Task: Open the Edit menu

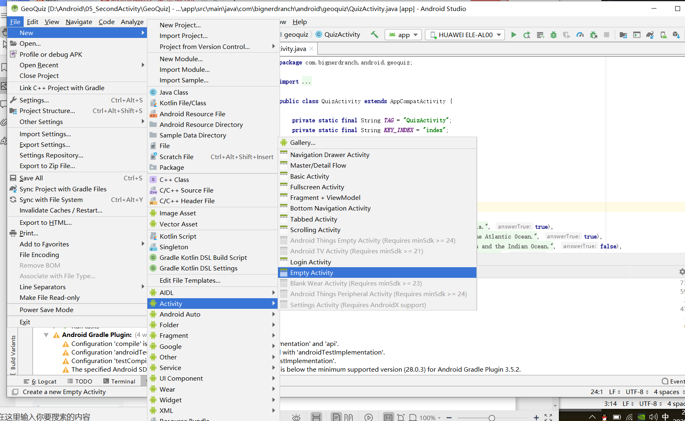Action: (32, 22)
